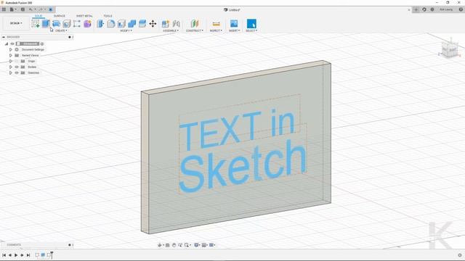Open the Design workspace dropdown

point(16,23)
